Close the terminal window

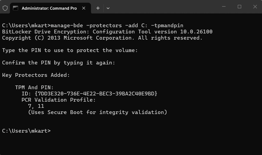point(255,7)
